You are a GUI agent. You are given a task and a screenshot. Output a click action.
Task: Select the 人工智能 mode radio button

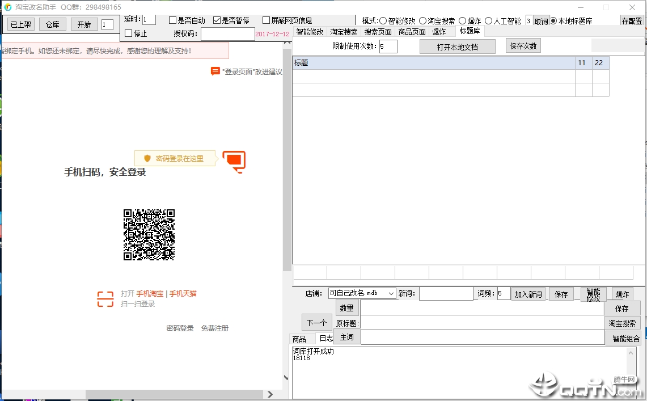[489, 20]
